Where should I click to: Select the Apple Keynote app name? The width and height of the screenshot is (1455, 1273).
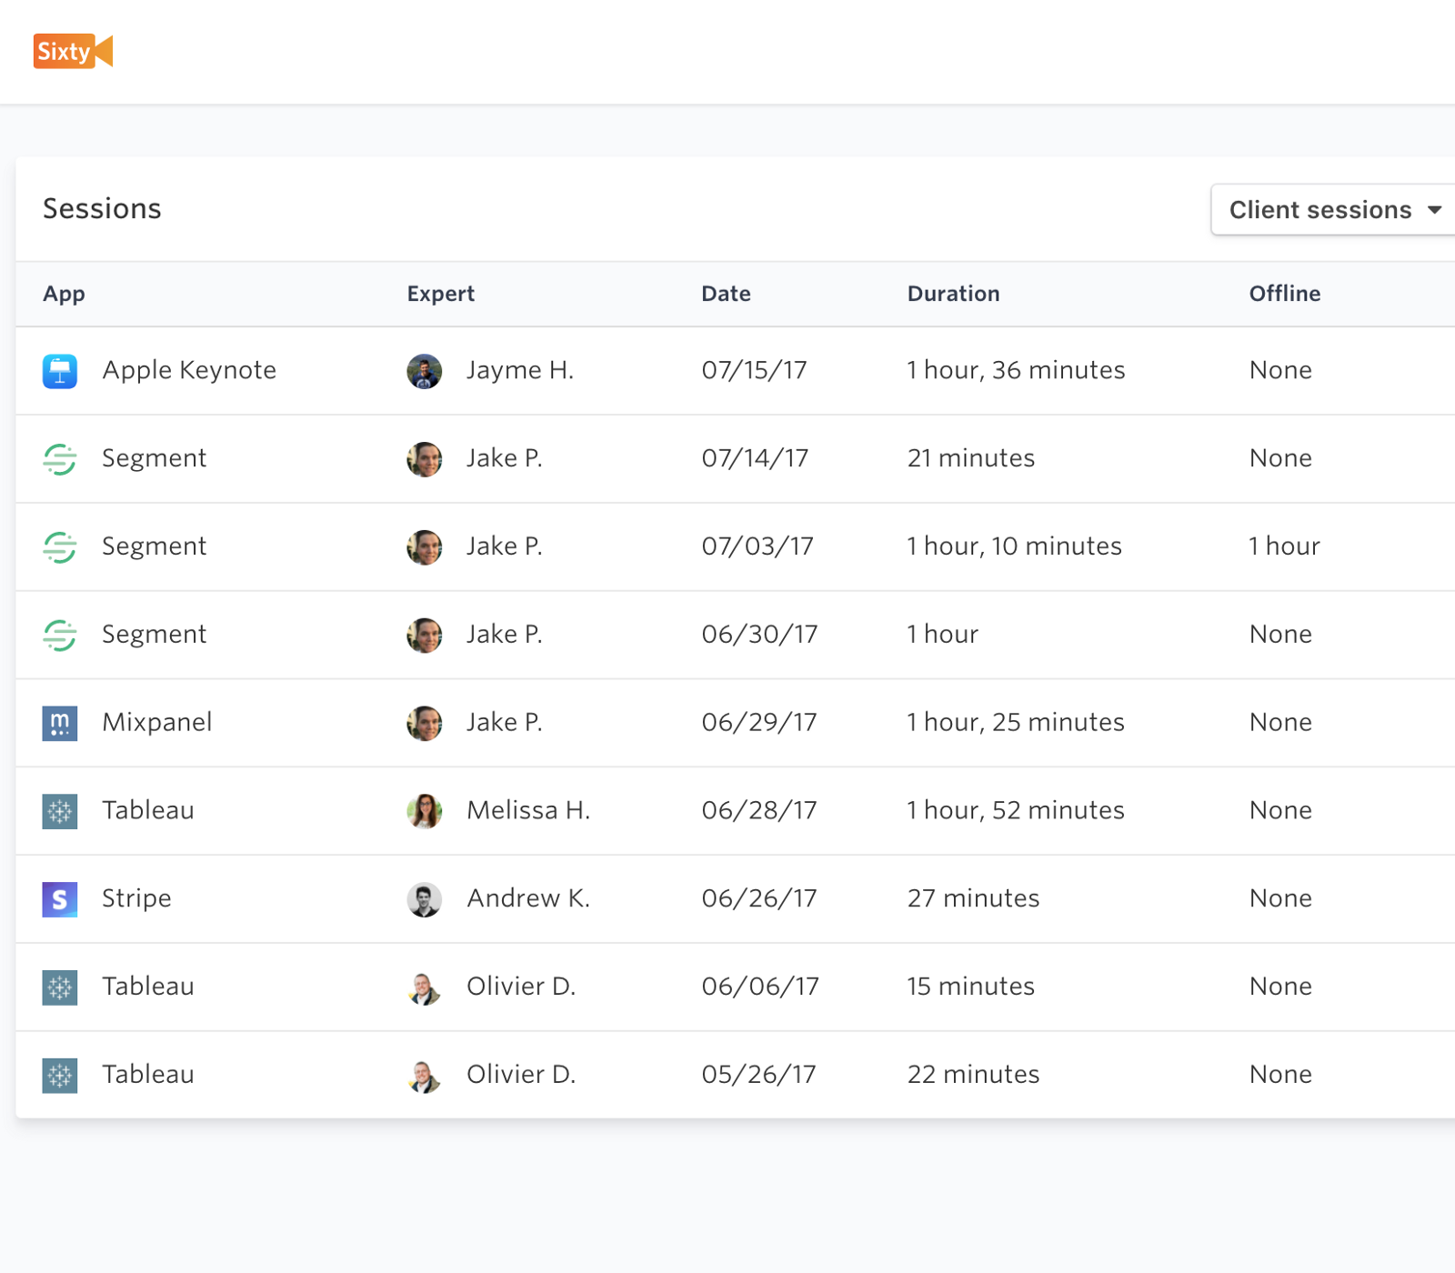pos(189,370)
